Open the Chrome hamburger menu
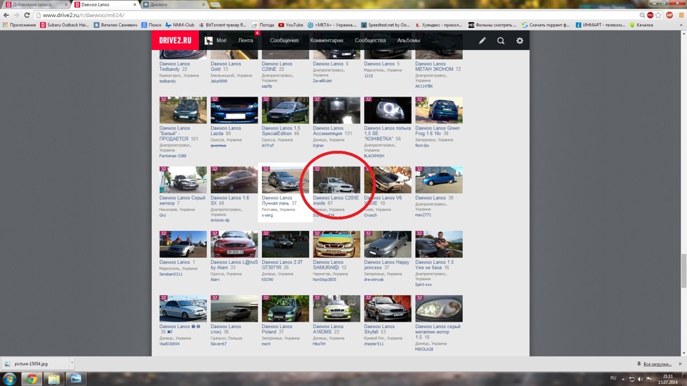This screenshot has width=687, height=386. (681, 15)
